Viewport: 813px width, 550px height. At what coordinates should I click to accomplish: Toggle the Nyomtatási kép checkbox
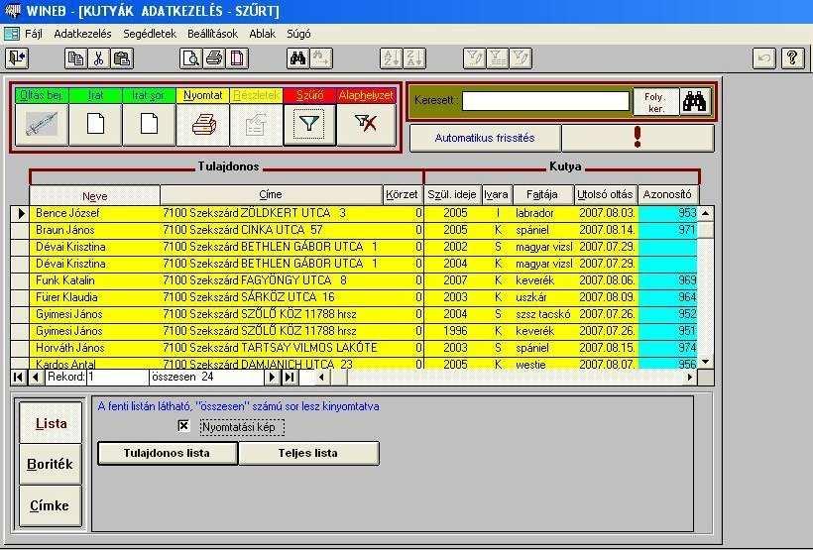pos(183,426)
